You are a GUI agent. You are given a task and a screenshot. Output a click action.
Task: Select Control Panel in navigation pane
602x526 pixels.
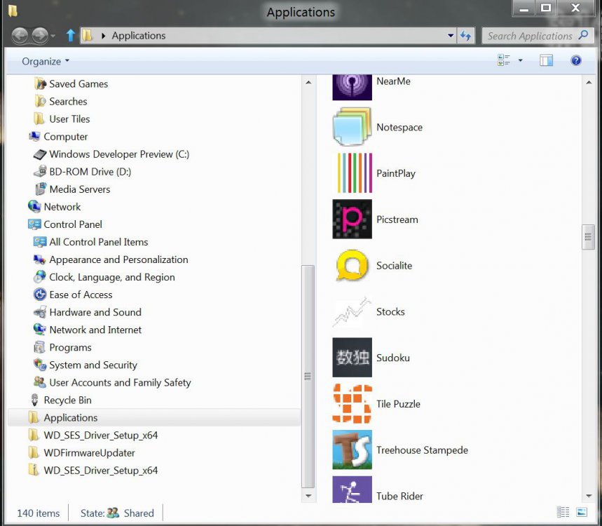(x=73, y=224)
